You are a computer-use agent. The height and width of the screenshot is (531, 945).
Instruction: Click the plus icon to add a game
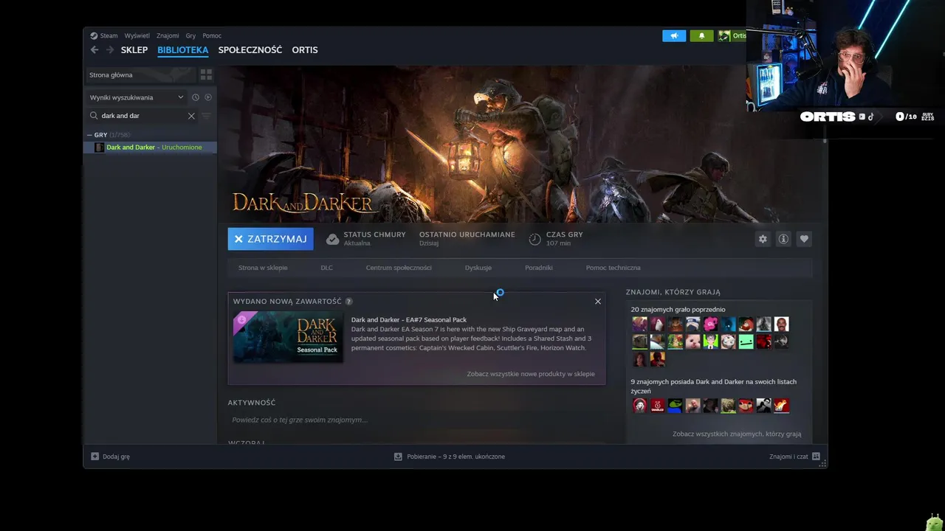[94, 457]
